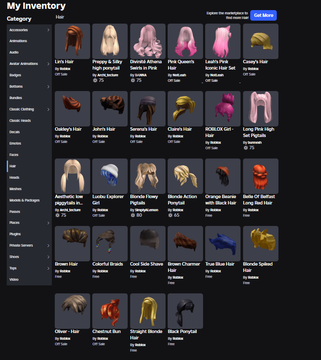This screenshot has width=321, height=360.
Task: Click the Get More button
Action: pyautogui.click(x=263, y=15)
